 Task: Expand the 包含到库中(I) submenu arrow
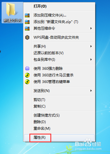pyautogui.click(x=91, y=60)
